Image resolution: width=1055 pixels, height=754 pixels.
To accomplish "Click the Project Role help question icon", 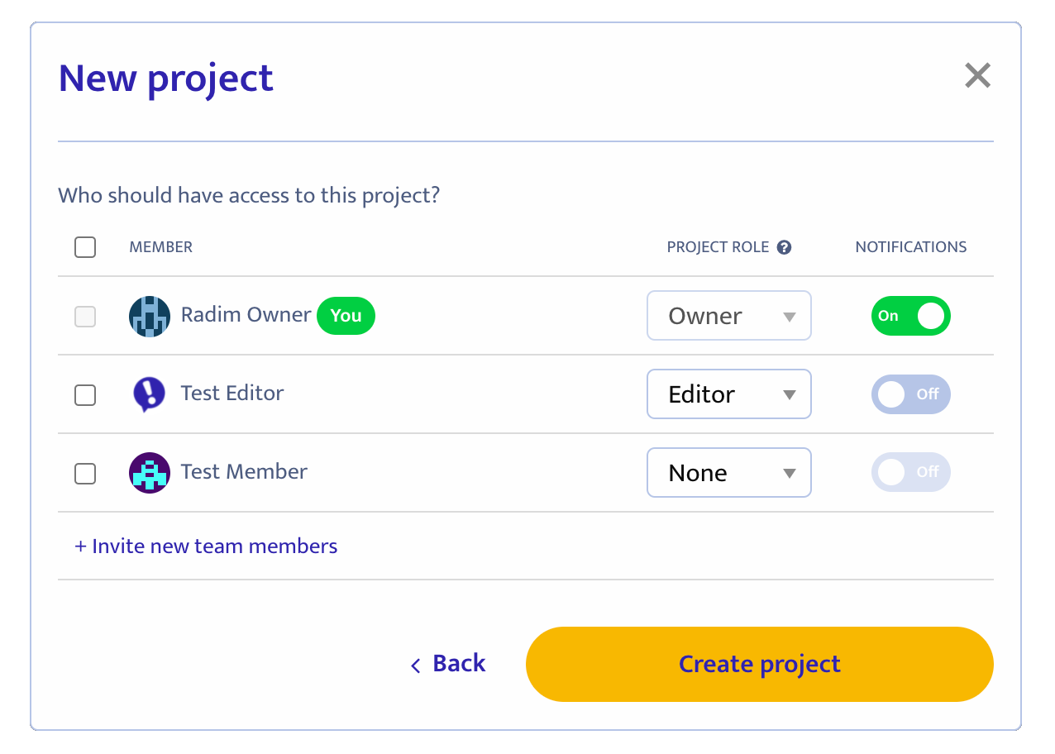I will click(x=785, y=247).
